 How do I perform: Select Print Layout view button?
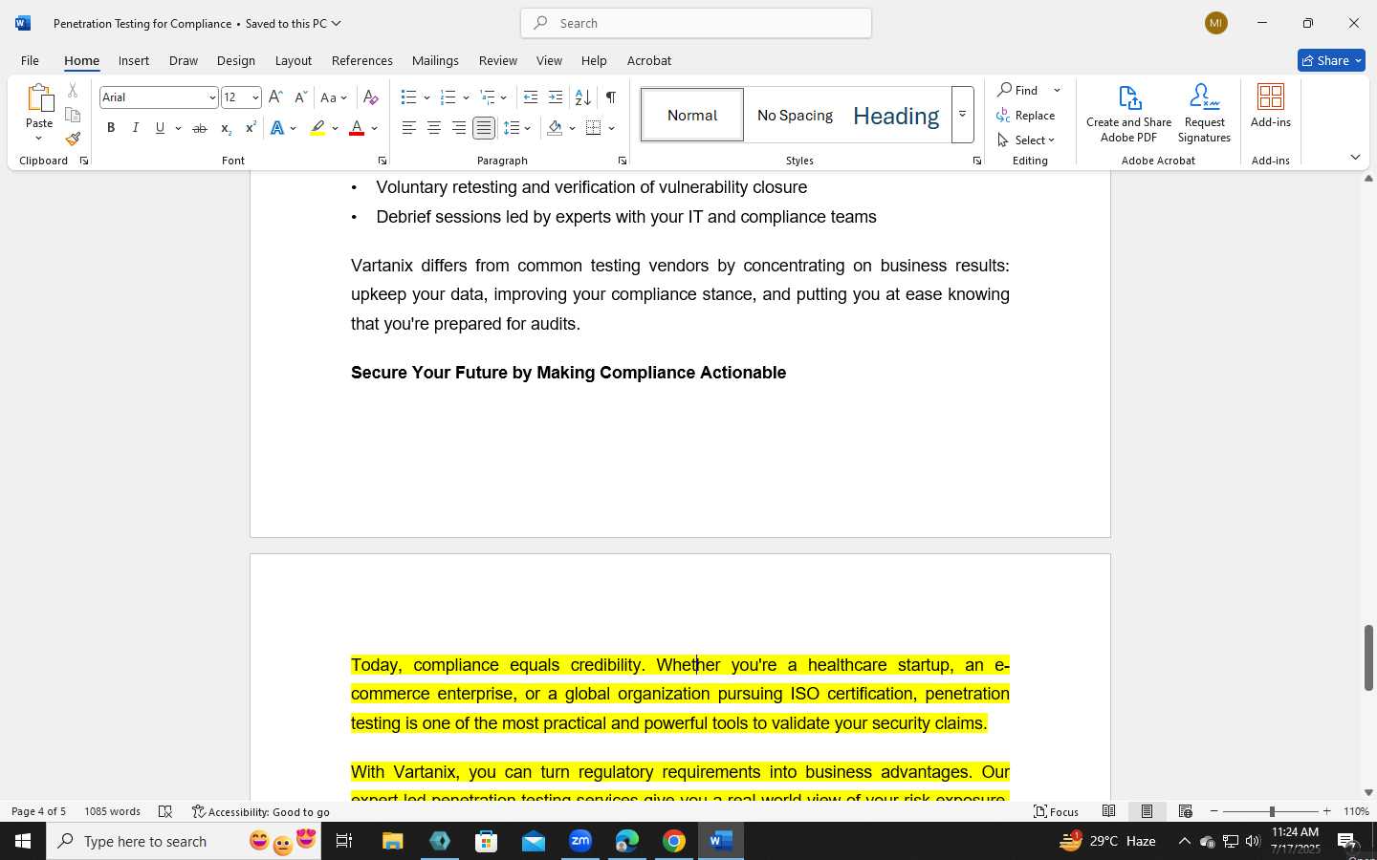pos(1147,811)
